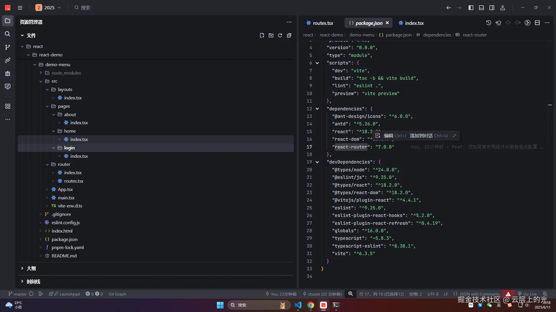
Task: Click the New File icon in explorer
Action: tap(262, 35)
